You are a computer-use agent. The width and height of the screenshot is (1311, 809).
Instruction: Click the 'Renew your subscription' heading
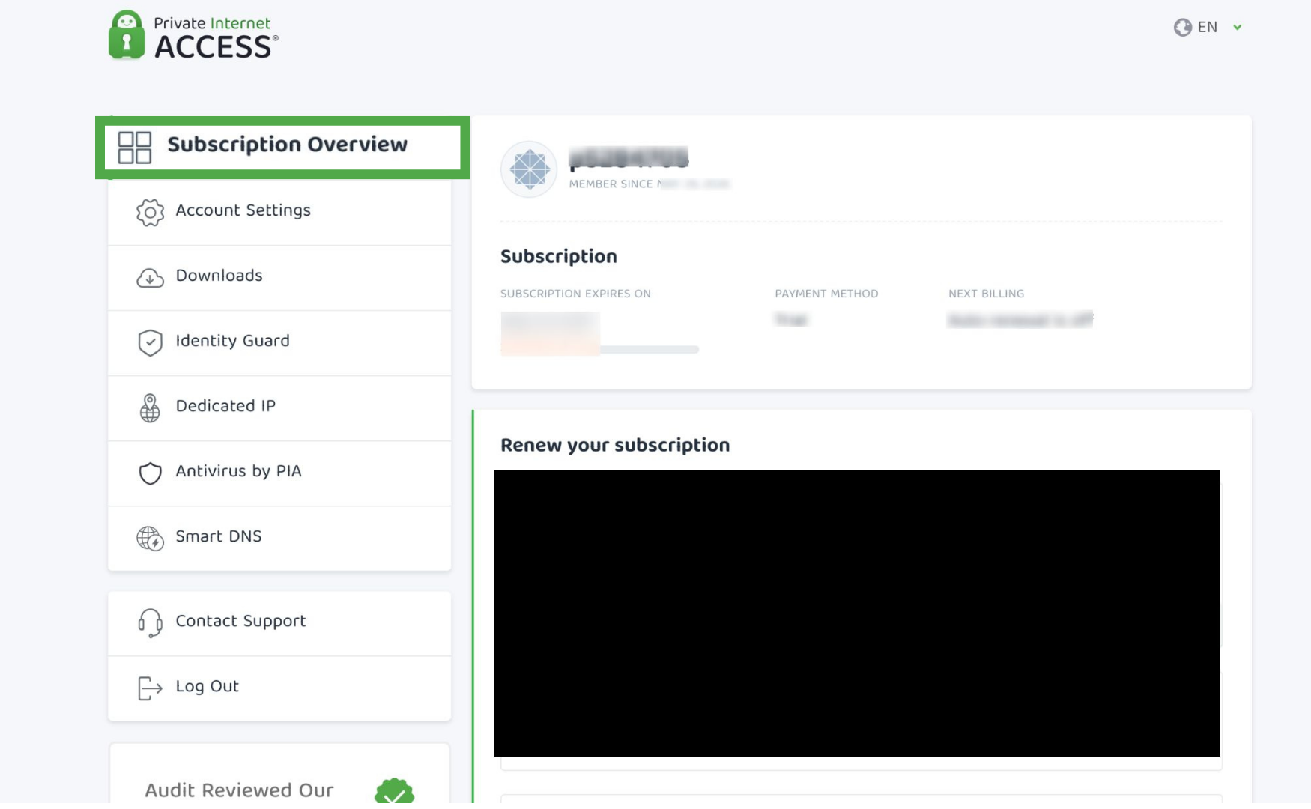click(x=615, y=445)
